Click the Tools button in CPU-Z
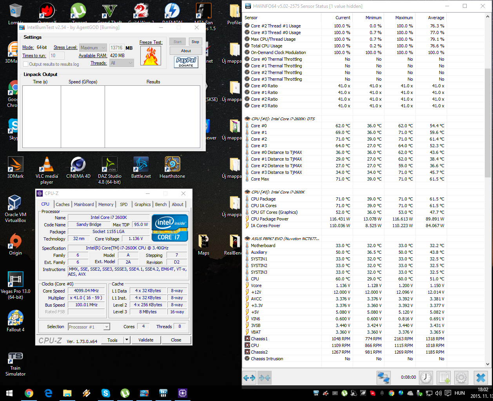The height and width of the screenshot is (401, 493). pos(112,340)
